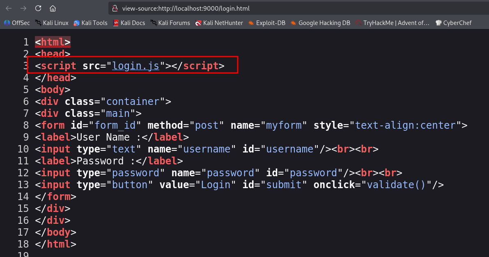Click the Exploit-DB bomb bookmark icon
This screenshot has width=489, height=257.
251,23
